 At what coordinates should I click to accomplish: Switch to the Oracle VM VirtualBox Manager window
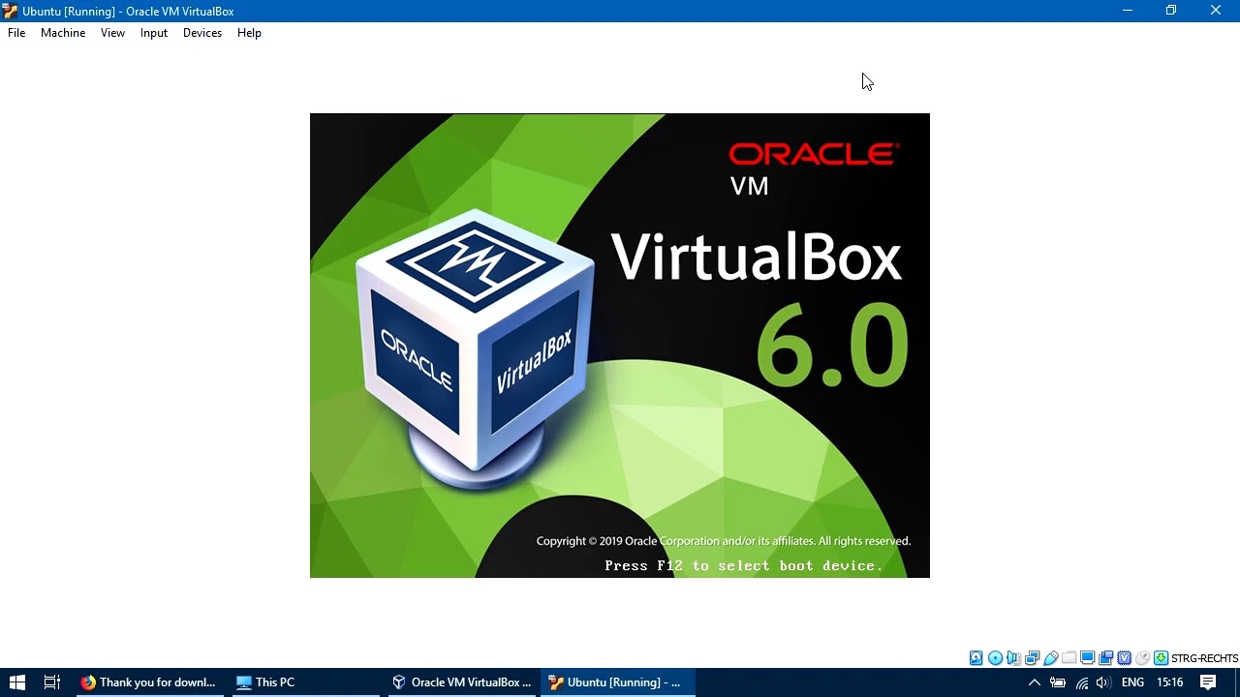(x=462, y=682)
